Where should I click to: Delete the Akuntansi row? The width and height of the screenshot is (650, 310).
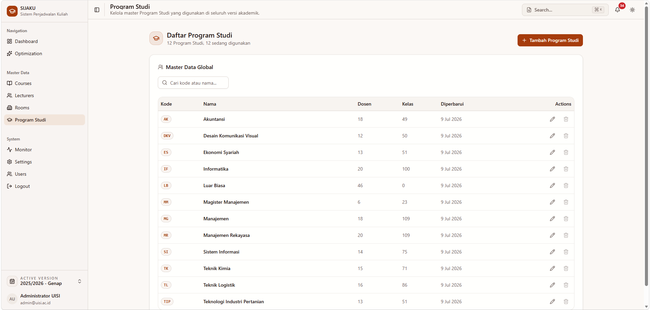[x=566, y=119]
